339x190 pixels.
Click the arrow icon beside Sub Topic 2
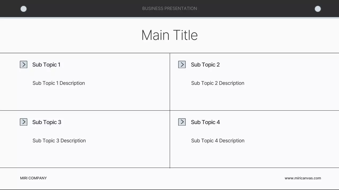[x=182, y=65]
